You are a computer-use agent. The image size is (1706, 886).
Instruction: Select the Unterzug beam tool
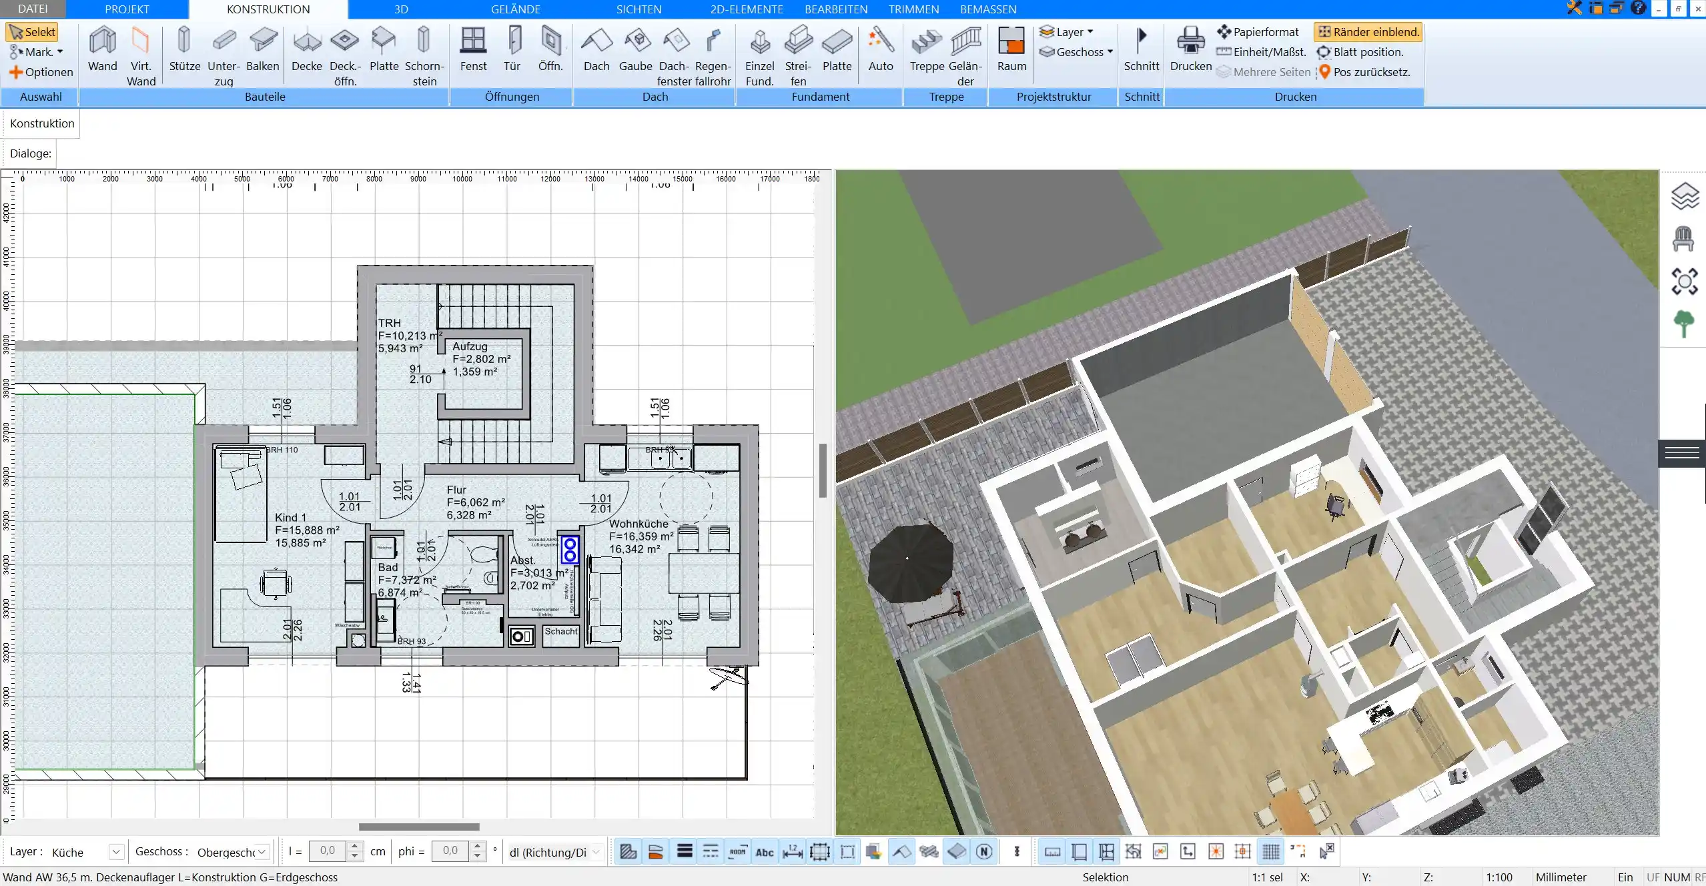pyautogui.click(x=224, y=56)
